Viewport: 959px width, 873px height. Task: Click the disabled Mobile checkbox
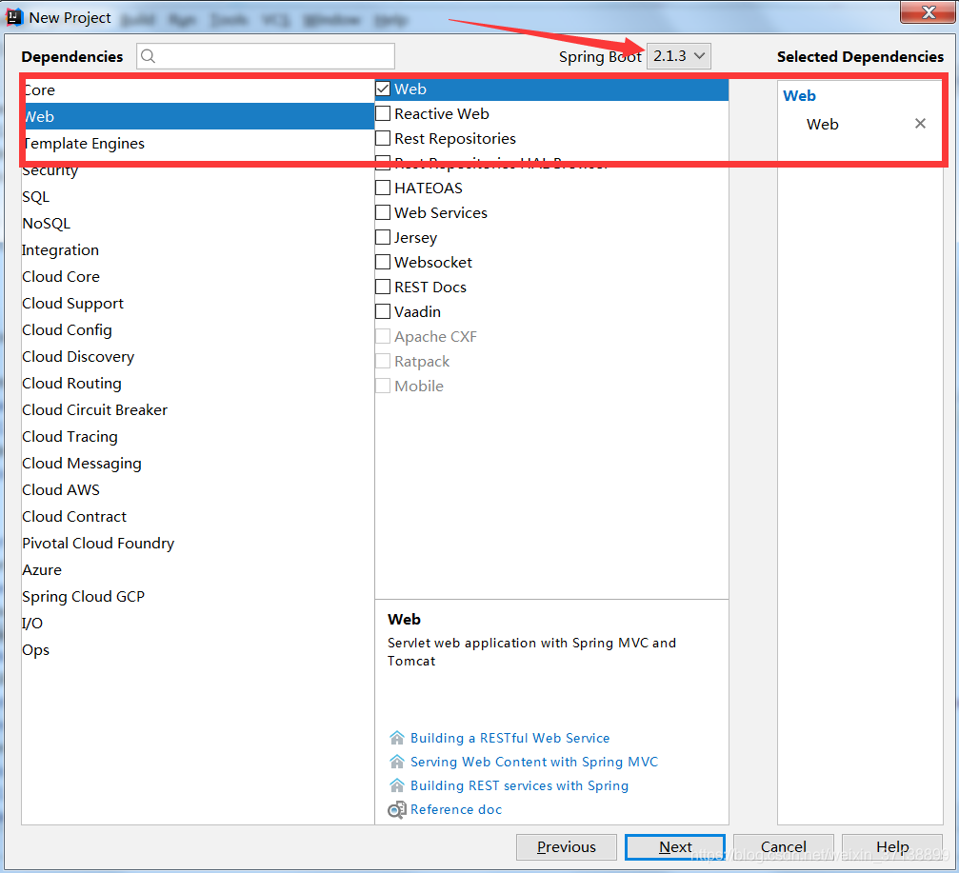pyautogui.click(x=383, y=386)
